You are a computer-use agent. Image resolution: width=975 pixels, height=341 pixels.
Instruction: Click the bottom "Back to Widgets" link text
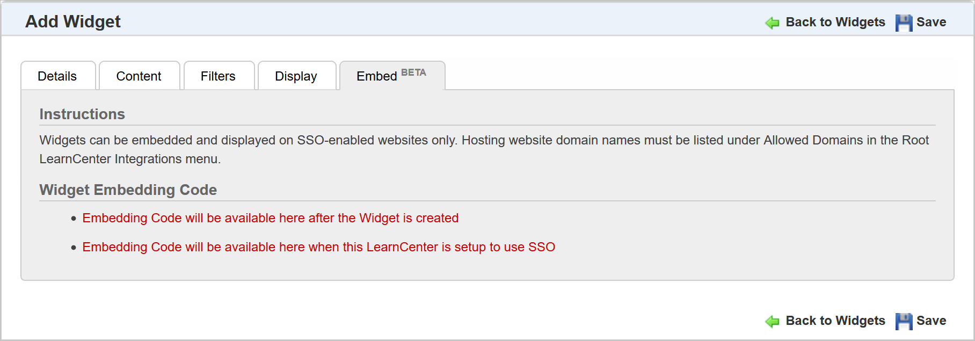pos(835,321)
